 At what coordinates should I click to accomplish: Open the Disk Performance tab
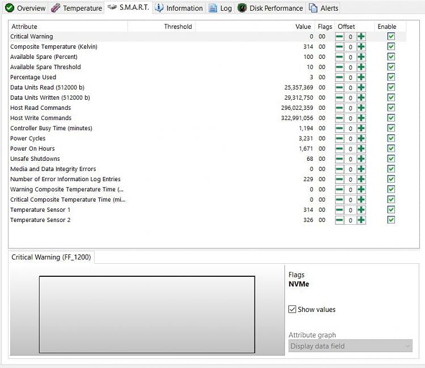270,8
